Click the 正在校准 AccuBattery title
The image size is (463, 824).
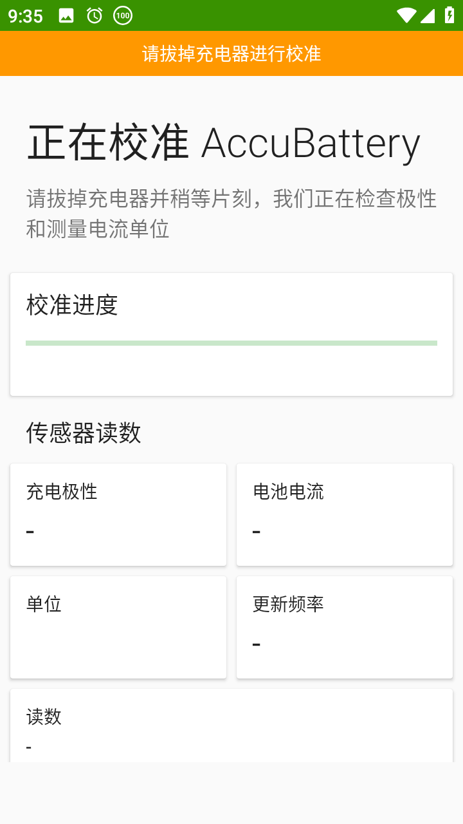pyautogui.click(x=223, y=143)
